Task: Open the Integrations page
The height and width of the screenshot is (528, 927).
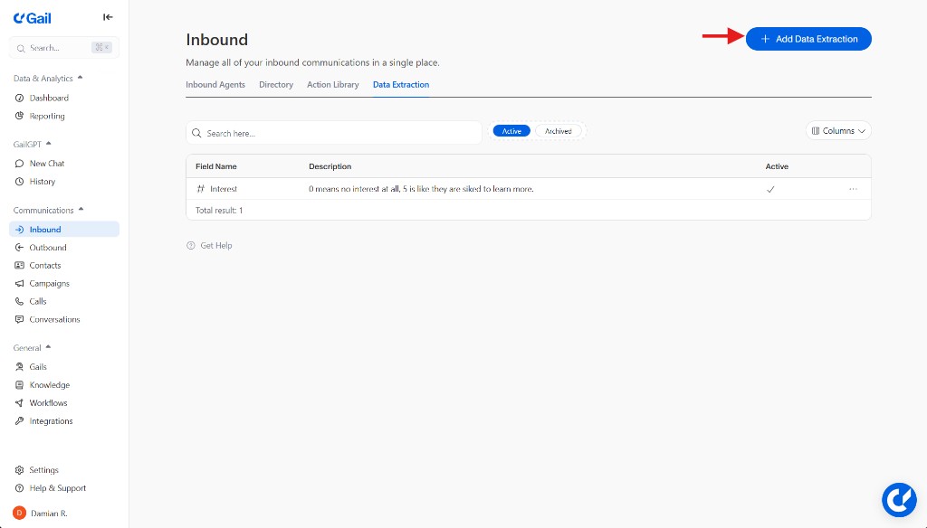Action: (51, 420)
